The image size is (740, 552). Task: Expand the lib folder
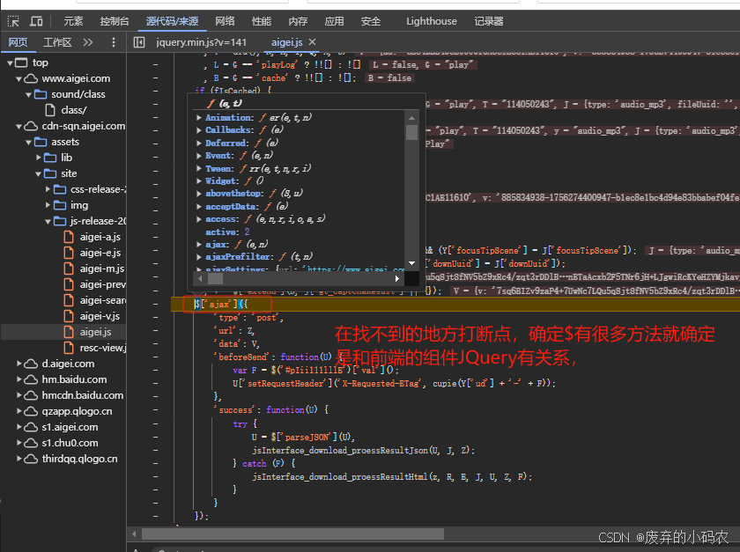tap(39, 158)
